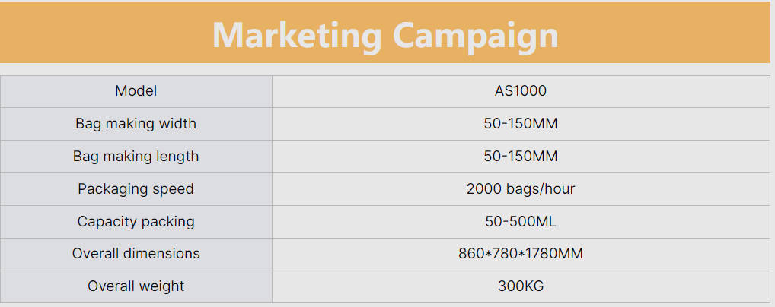Viewport: 775px width, 307px height.
Task: Click the 2000 bags/hour value
Action: tap(520, 188)
